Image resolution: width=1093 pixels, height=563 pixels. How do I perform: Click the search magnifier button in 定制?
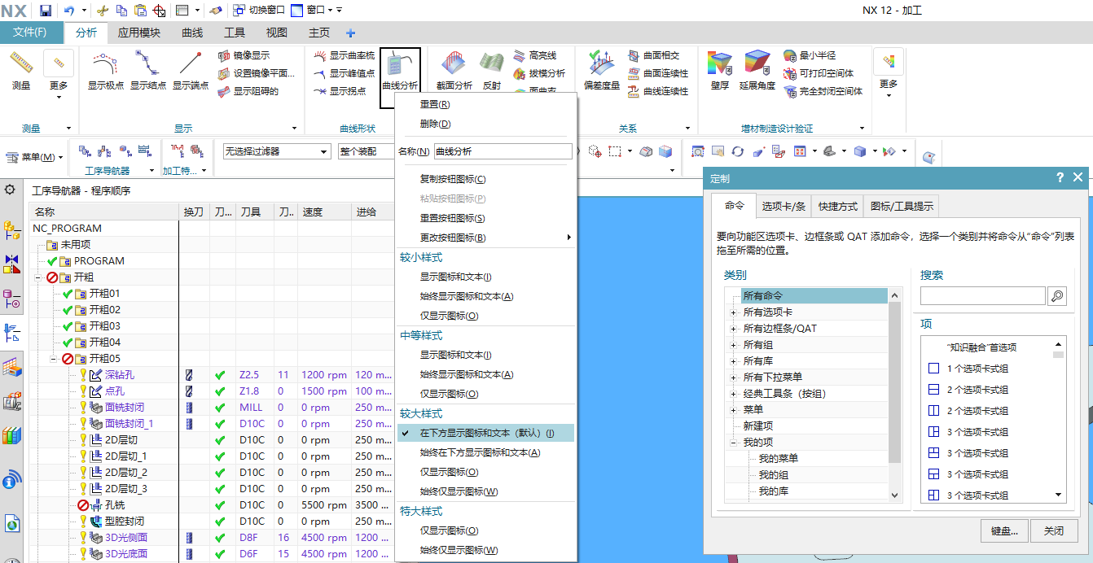point(1057,296)
